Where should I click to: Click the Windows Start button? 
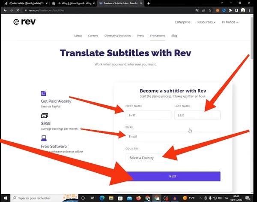pos(5,198)
